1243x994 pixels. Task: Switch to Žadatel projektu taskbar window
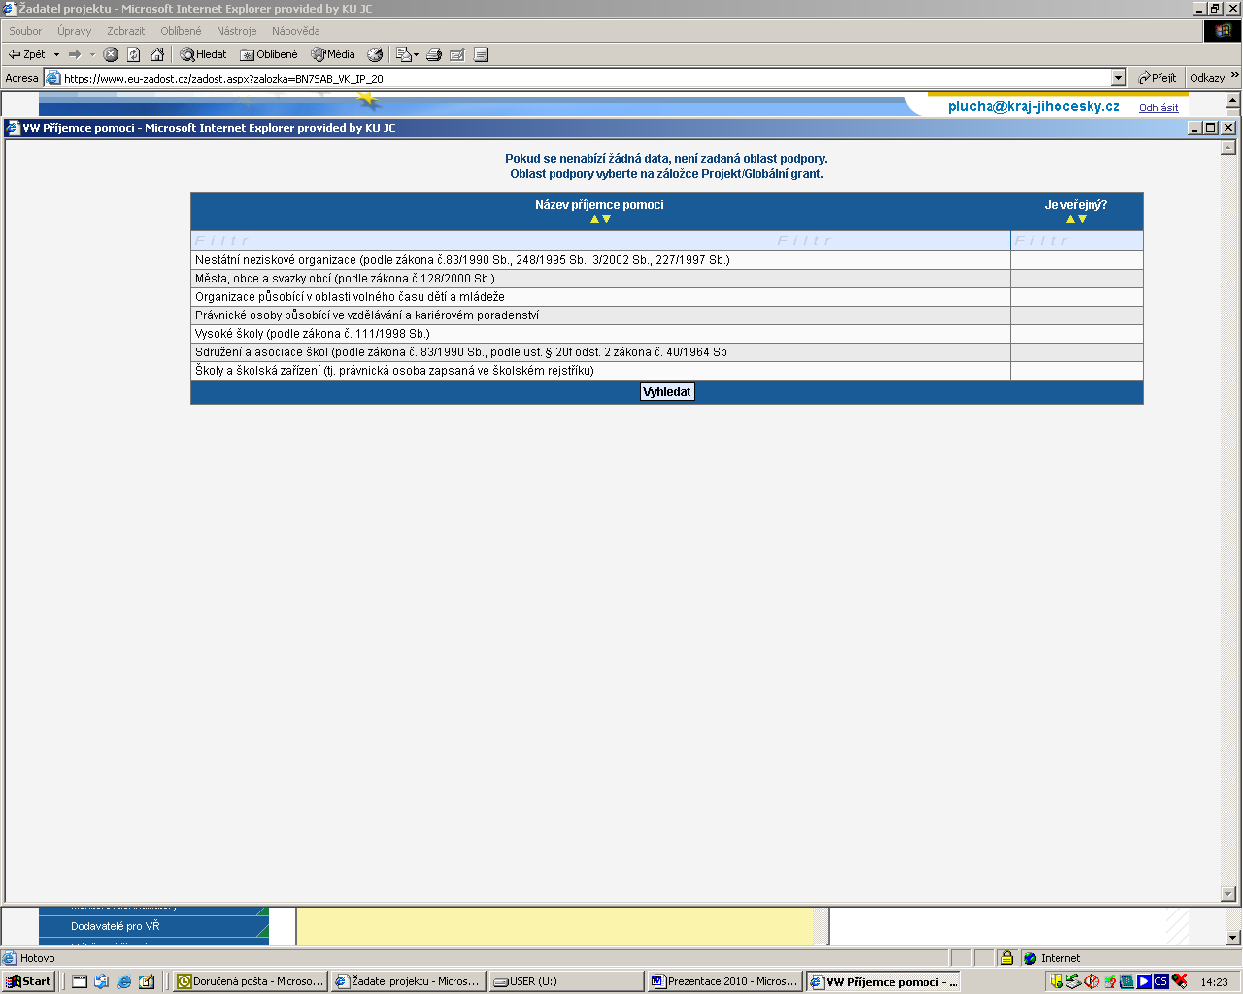(408, 981)
